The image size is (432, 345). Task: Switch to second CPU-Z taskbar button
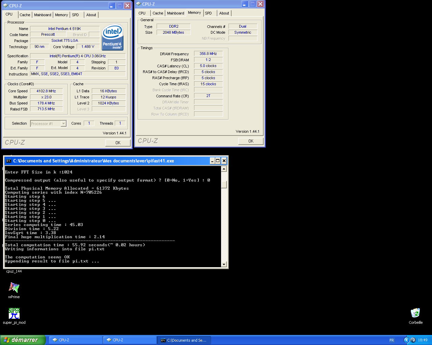(130, 340)
